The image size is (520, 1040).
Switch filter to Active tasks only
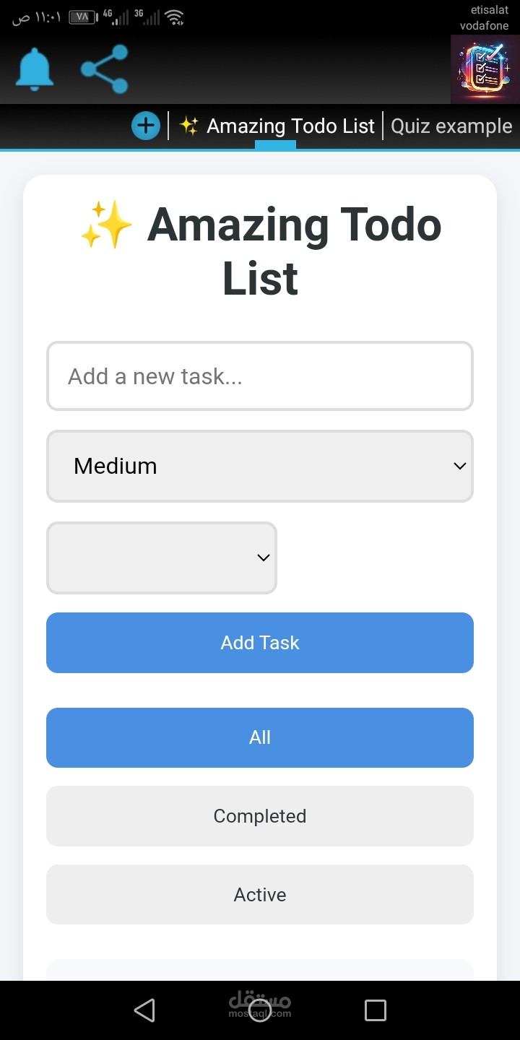[260, 894]
